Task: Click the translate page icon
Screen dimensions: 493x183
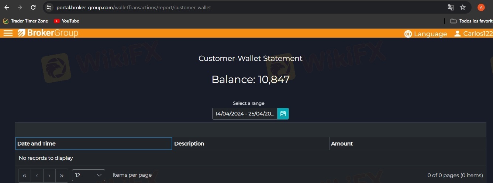Action: pos(451,7)
